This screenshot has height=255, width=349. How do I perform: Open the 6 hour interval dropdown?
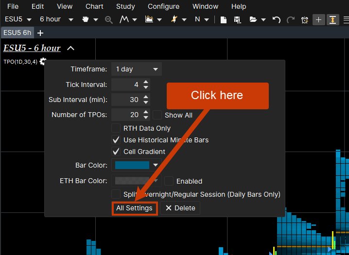[56, 19]
